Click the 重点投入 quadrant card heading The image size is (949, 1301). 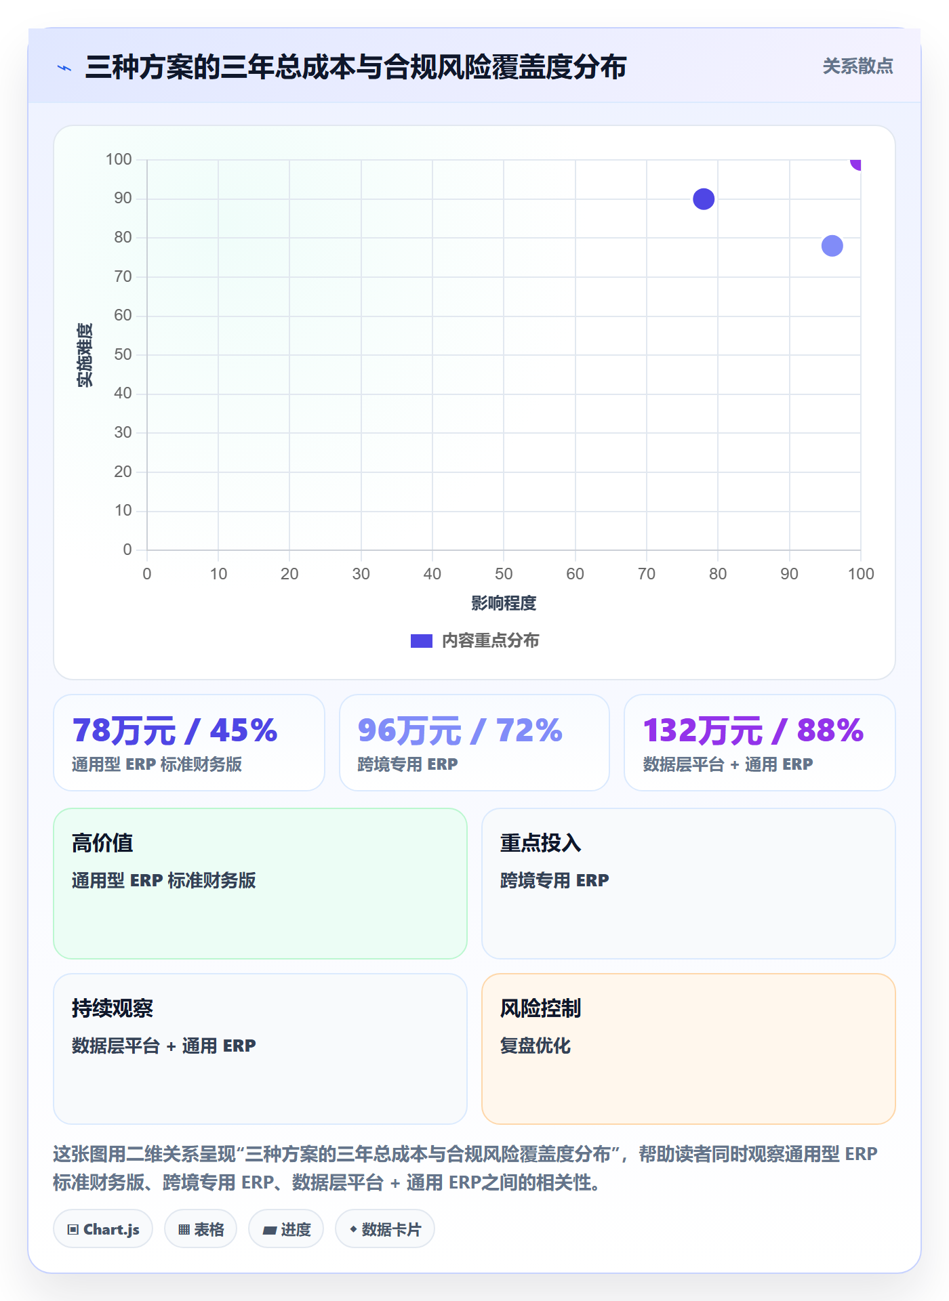pos(540,843)
